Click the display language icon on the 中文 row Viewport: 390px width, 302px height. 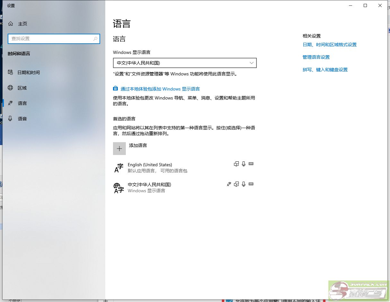(x=229, y=184)
